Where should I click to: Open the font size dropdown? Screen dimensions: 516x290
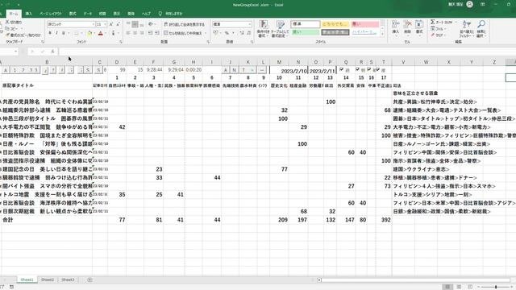[105, 24]
